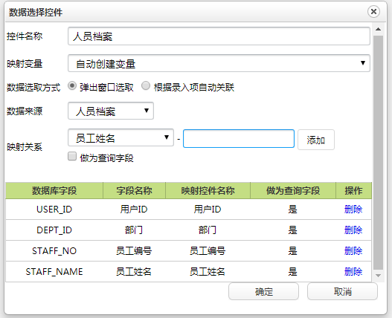Viewport: 392px width, 318px height.
Task: Open the 映射变量 dropdown
Action: [x=219, y=63]
